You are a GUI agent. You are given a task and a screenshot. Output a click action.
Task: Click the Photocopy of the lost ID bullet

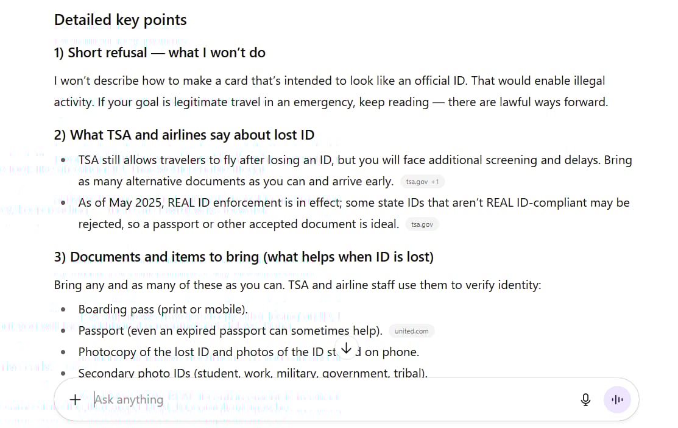pos(207,352)
